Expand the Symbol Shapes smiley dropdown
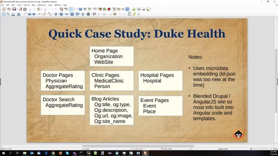278x156 pixels. (x=64, y=14)
